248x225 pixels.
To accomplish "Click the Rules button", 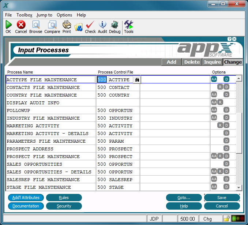I will (x=64, y=198).
